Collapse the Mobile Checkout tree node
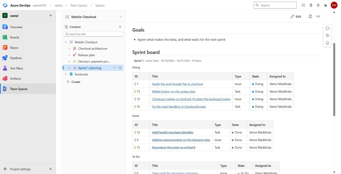The image size is (341, 174). point(66,42)
